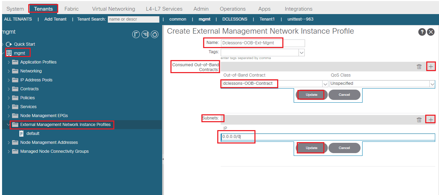The image size is (439, 195).
Task: Click Cancel under Out-of-Band Contract
Action: tap(344, 95)
